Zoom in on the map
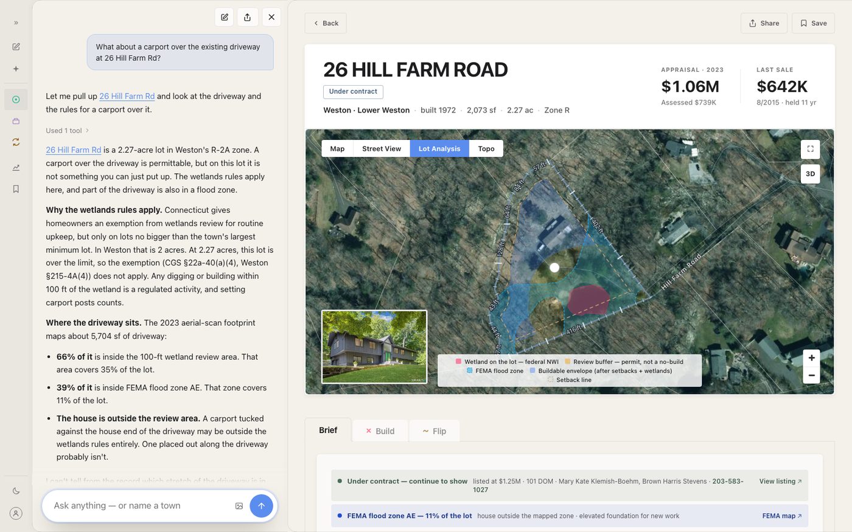Viewport: 852px width, 532px height. [x=812, y=358]
